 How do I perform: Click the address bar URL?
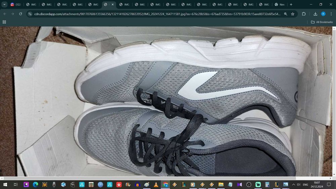point(157,14)
